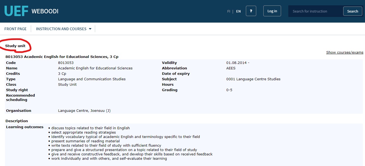Image resolution: width=365 pixels, height=166 pixels.
Task: Expand the Instruction and Courses dropdown arrow
Action: (90, 29)
